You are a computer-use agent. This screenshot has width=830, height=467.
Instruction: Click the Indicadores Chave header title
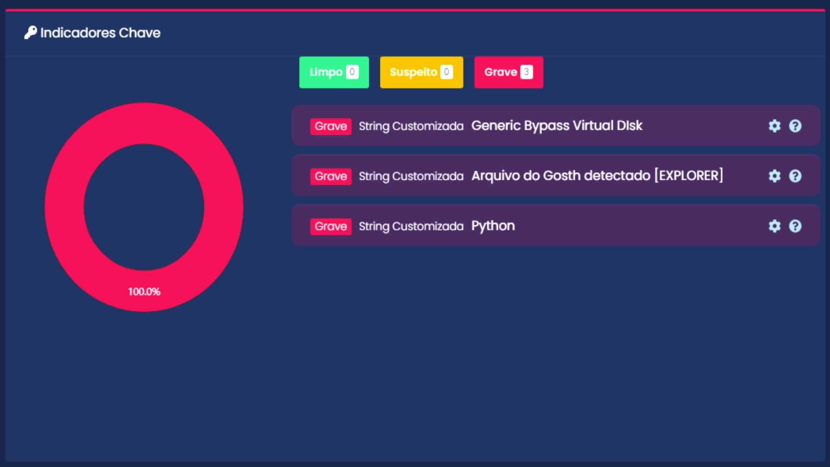(x=100, y=33)
